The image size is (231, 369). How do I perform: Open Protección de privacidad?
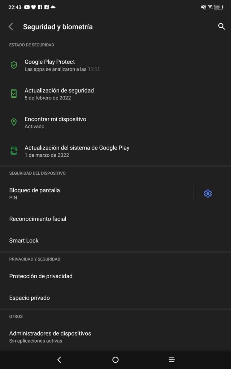41,276
